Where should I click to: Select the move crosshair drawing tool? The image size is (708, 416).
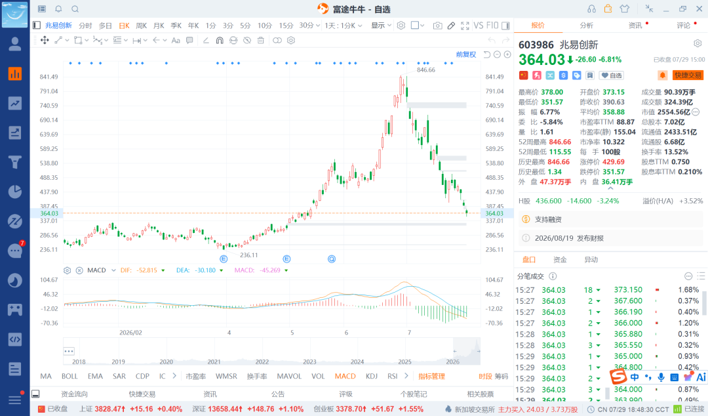click(45, 40)
